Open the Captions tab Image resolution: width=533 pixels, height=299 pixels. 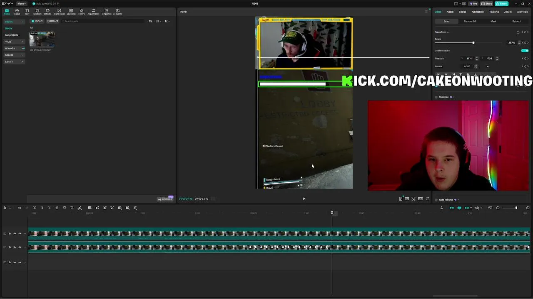(71, 12)
